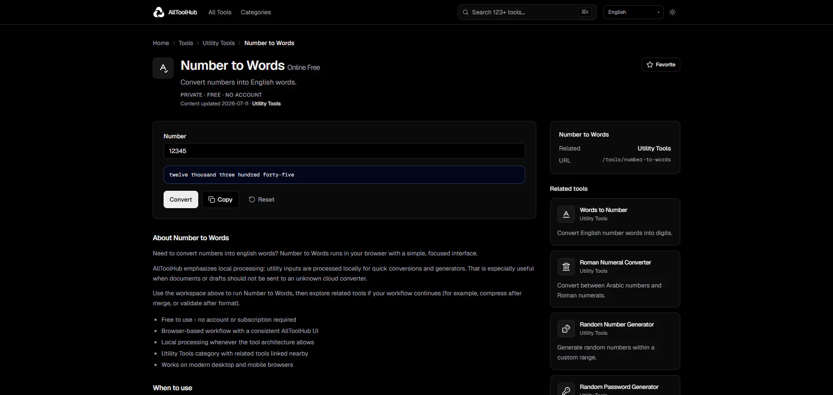Click the search magnifier icon

[466, 12]
